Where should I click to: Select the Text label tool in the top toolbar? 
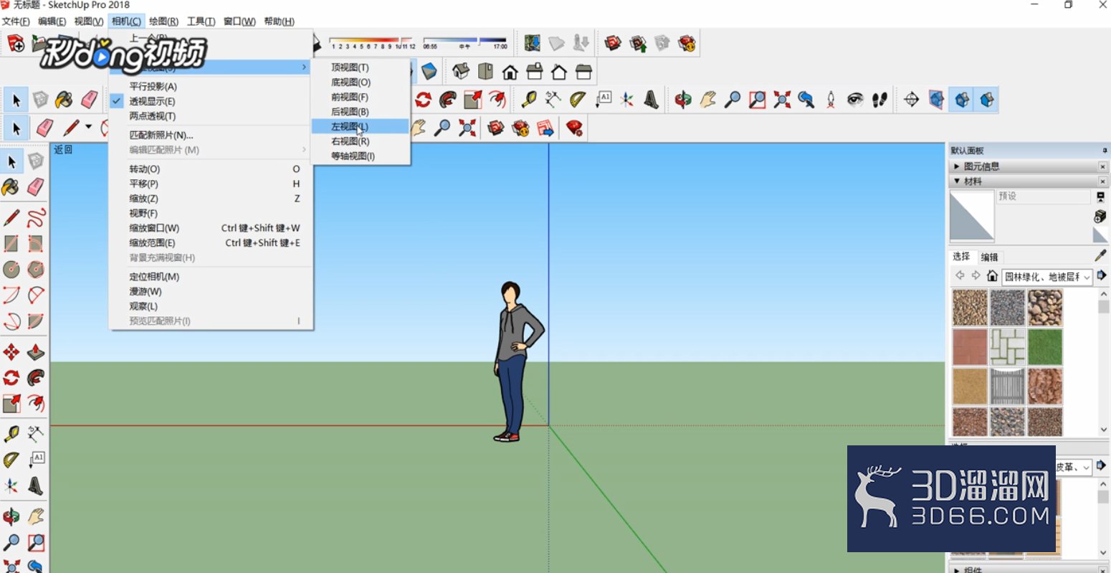[x=603, y=100]
